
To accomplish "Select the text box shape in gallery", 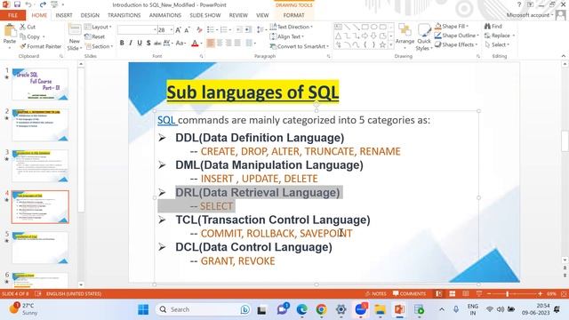I will click(338, 27).
